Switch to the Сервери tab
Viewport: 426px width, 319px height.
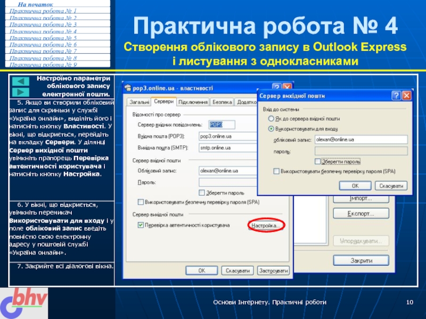tap(163, 102)
